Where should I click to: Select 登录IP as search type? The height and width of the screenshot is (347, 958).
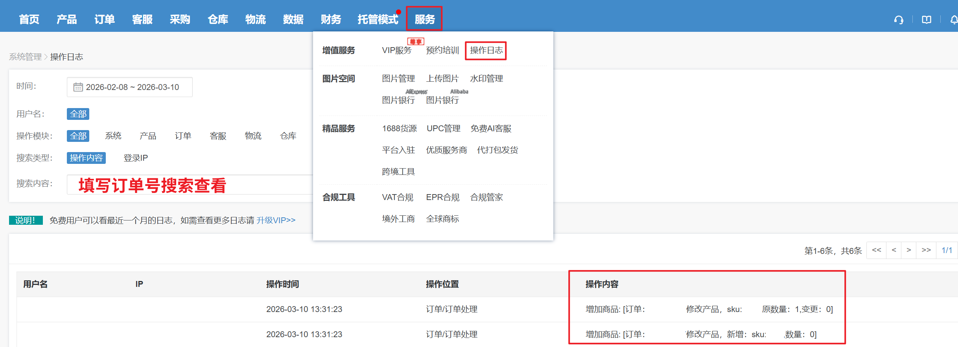[136, 158]
